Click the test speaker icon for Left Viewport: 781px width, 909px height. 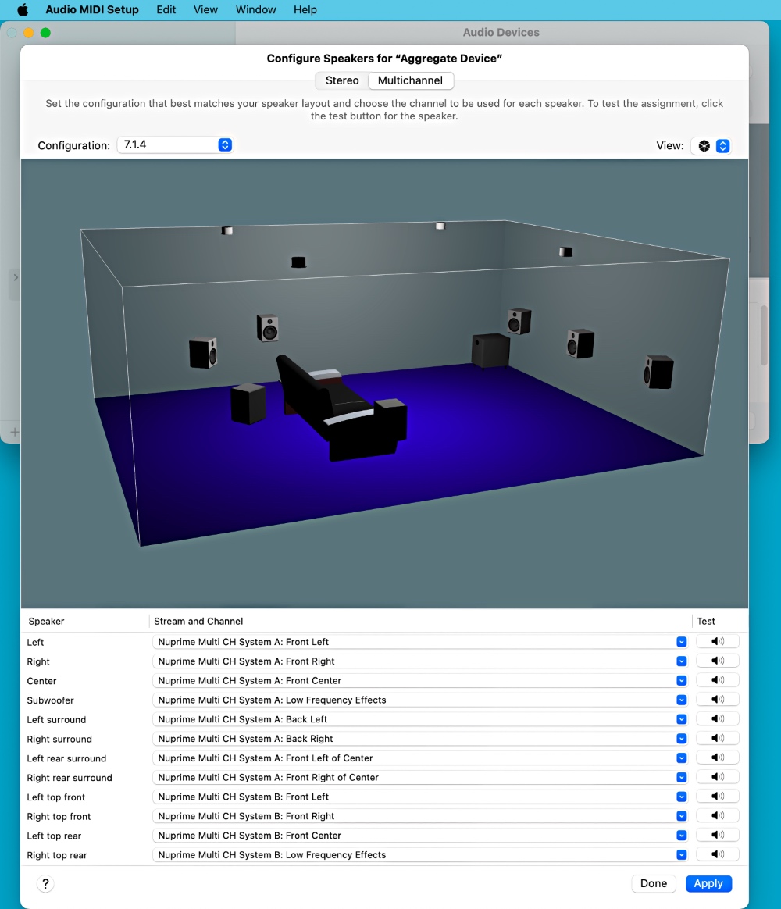pos(717,642)
